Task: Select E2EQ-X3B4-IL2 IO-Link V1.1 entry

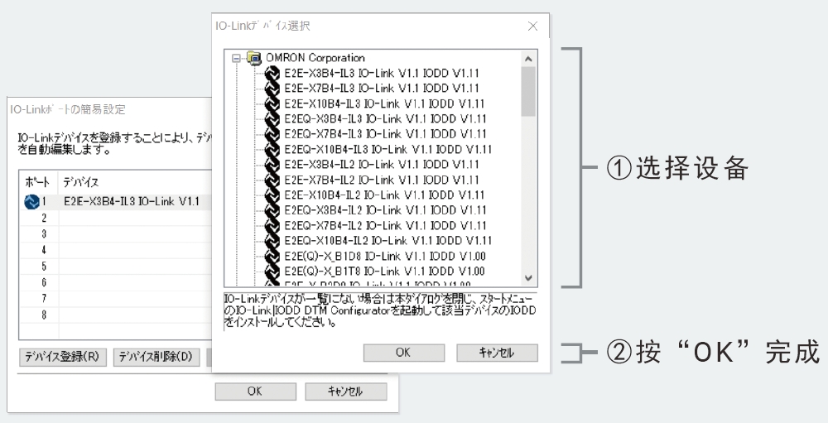Action: pyautogui.click(x=386, y=210)
